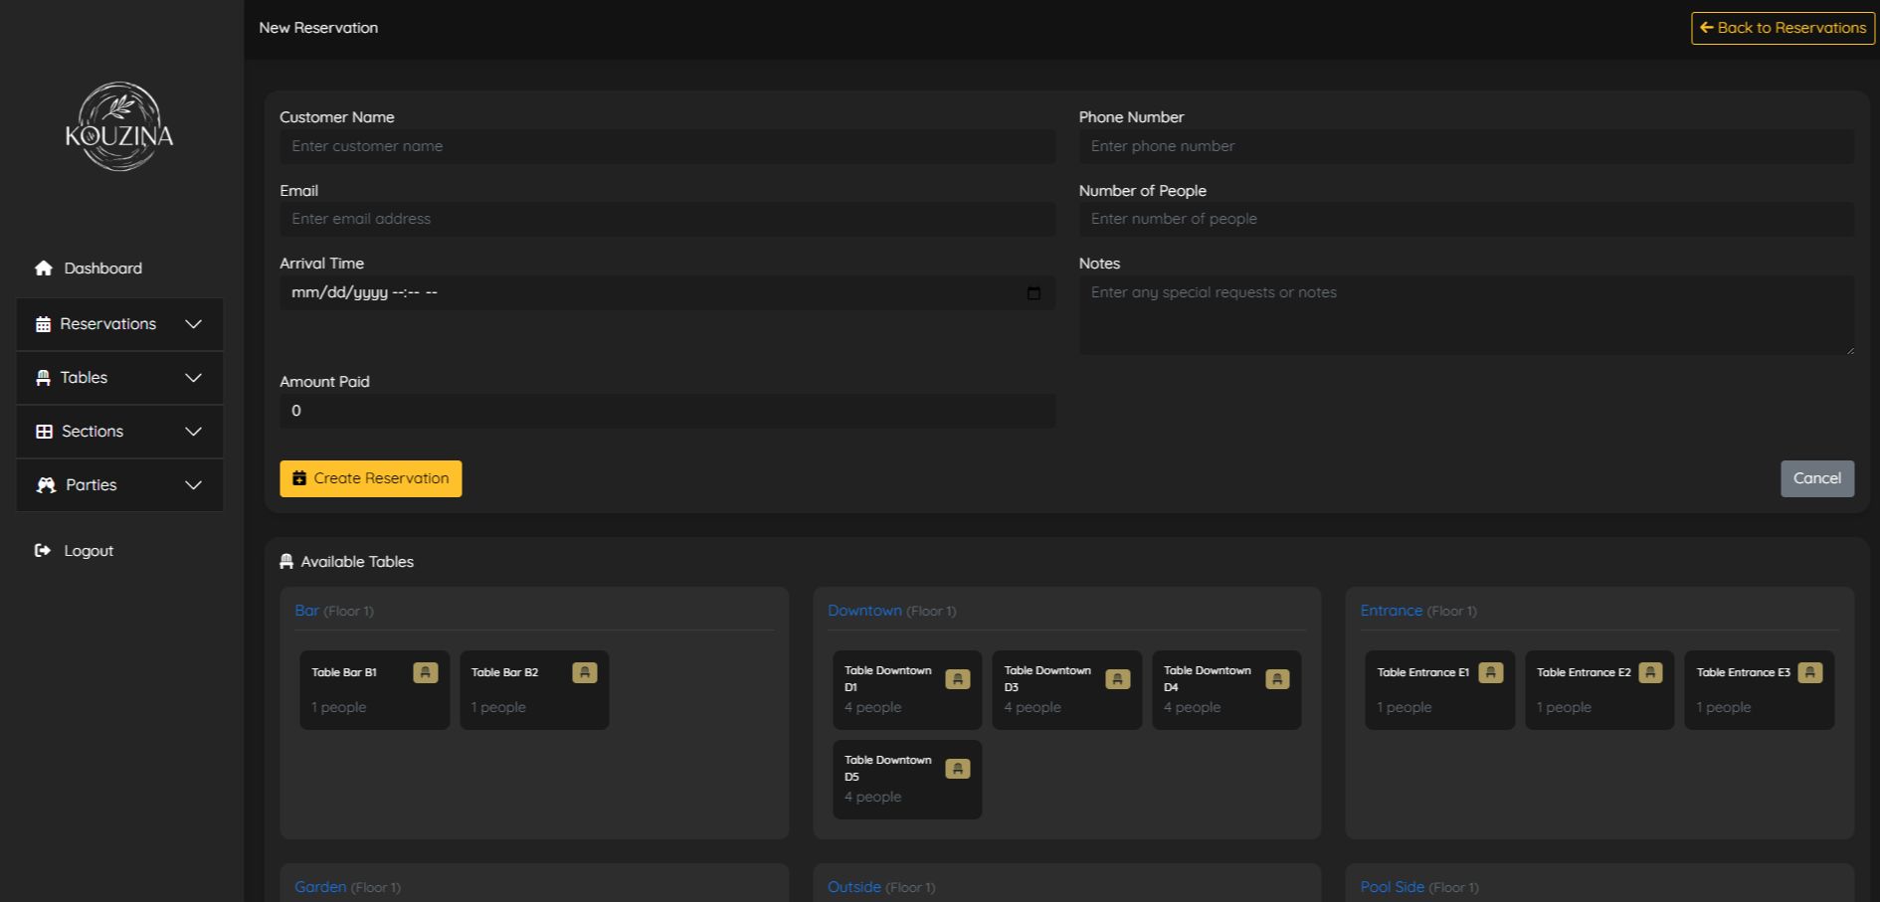
Task: Select the Table Downtown D5 label
Action: pos(888,769)
